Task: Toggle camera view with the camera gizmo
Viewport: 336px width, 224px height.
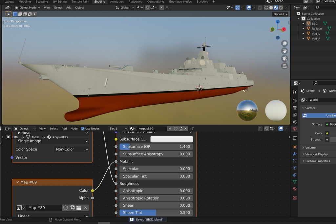Action: point(284,59)
